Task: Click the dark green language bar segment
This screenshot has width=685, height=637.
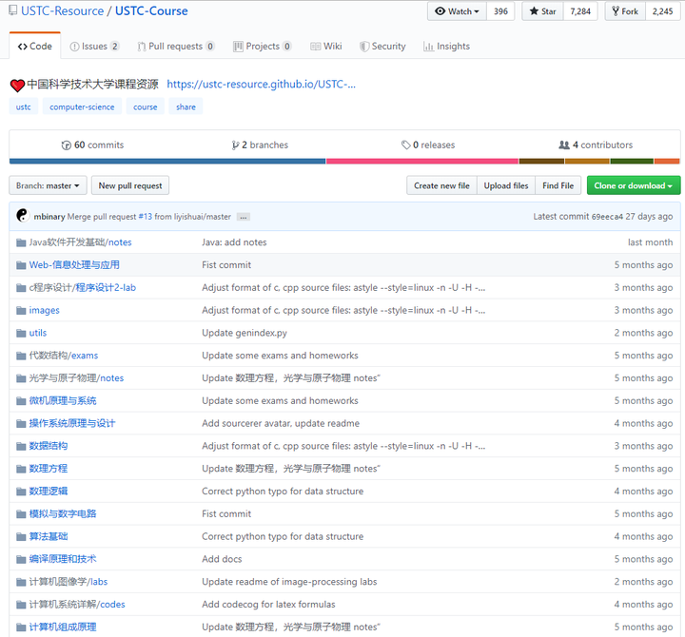Action: coord(632,161)
